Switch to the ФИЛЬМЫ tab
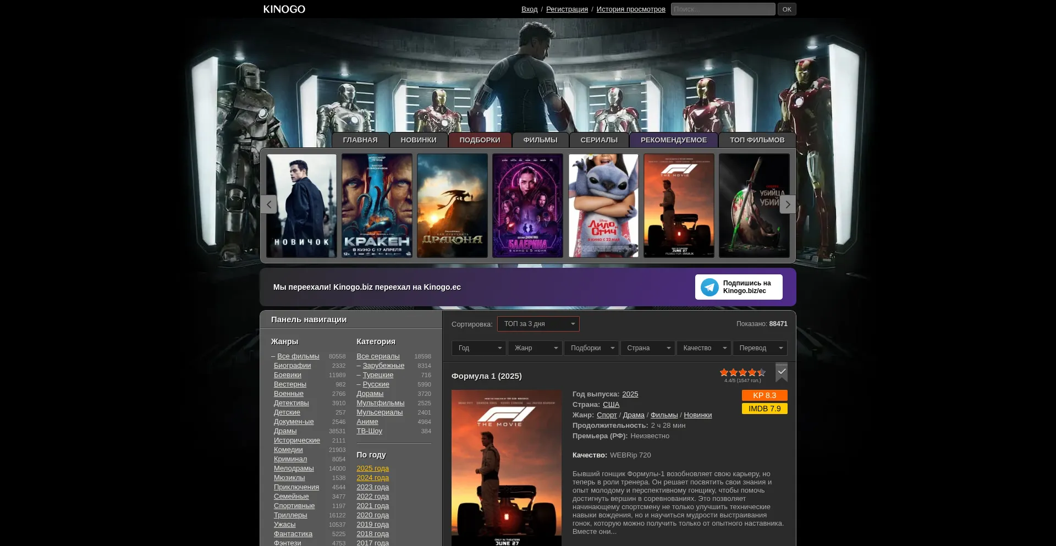This screenshot has height=546, width=1056. pyautogui.click(x=540, y=140)
